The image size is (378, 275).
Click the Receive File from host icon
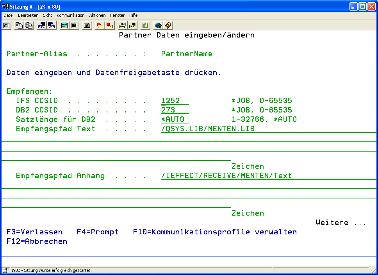[x=52, y=25]
